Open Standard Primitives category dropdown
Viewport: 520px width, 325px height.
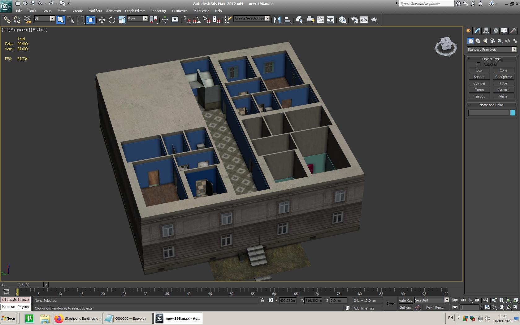tap(514, 50)
